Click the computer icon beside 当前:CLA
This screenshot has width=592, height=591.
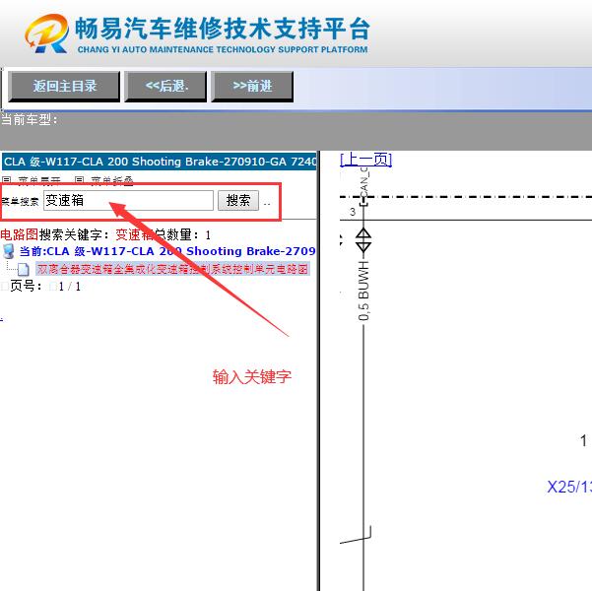tap(8, 251)
